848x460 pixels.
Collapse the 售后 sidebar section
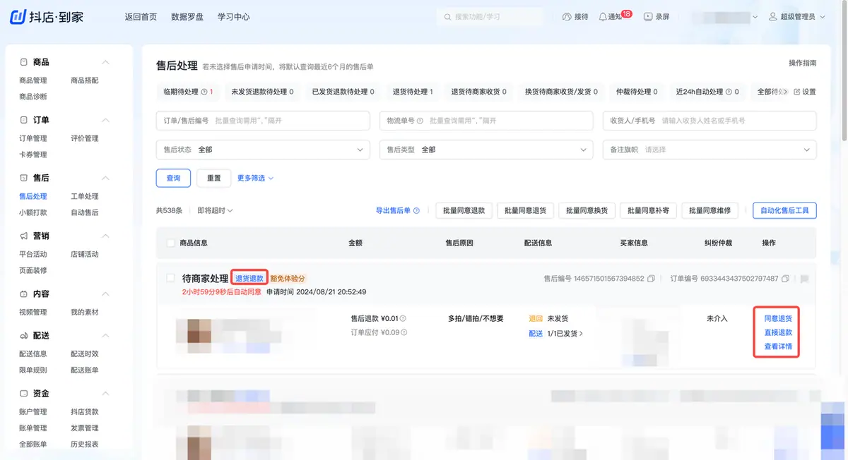(x=106, y=178)
